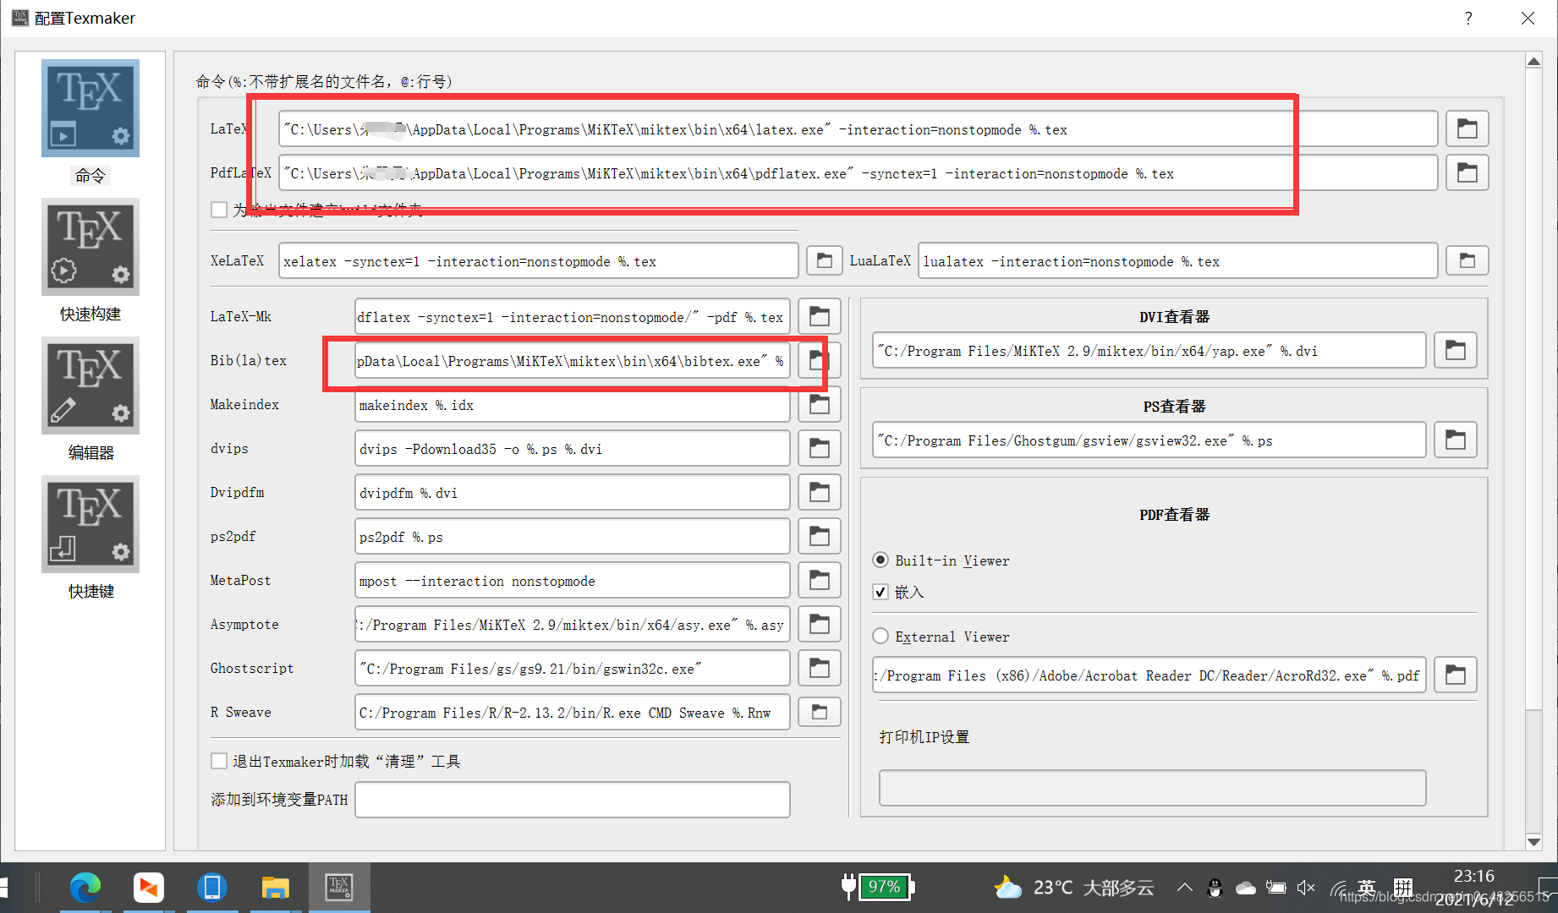Browse for the XeLaTeX executable
1558x913 pixels.
click(824, 260)
